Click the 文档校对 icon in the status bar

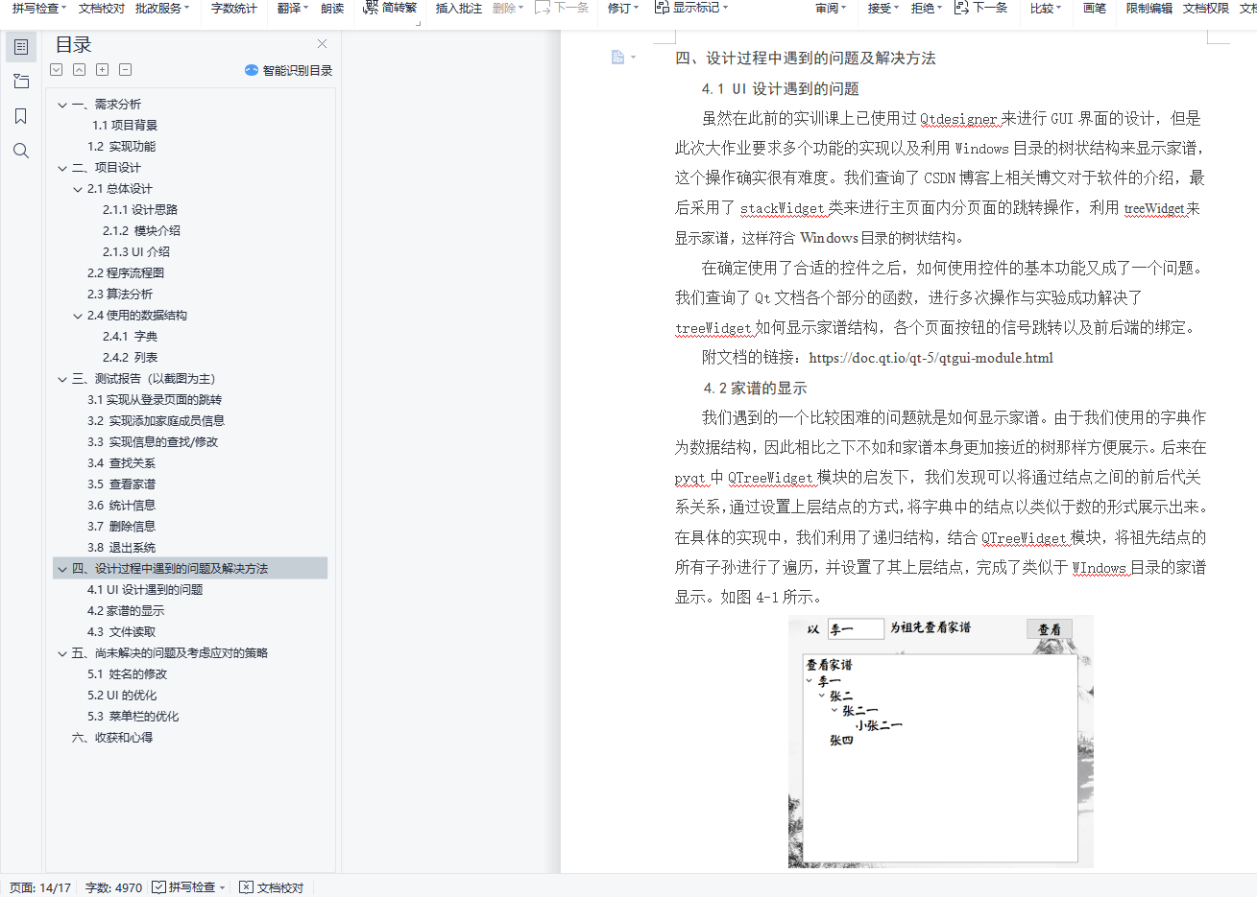click(246, 887)
